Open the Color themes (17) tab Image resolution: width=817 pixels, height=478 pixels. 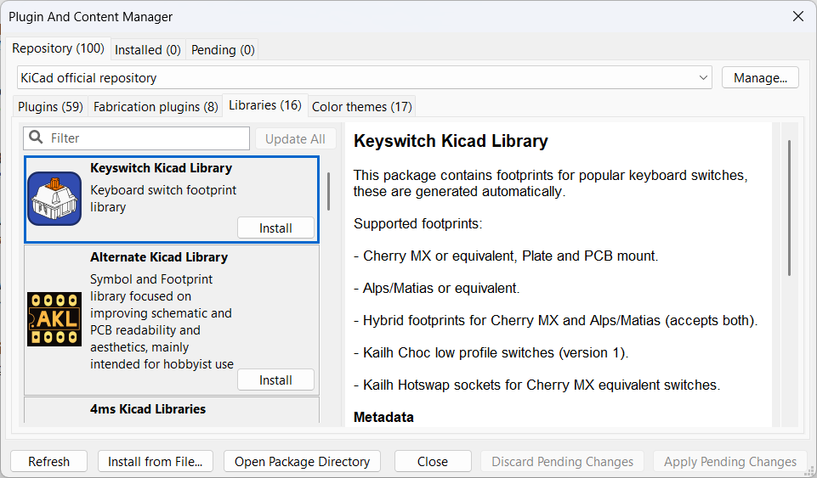pos(361,107)
